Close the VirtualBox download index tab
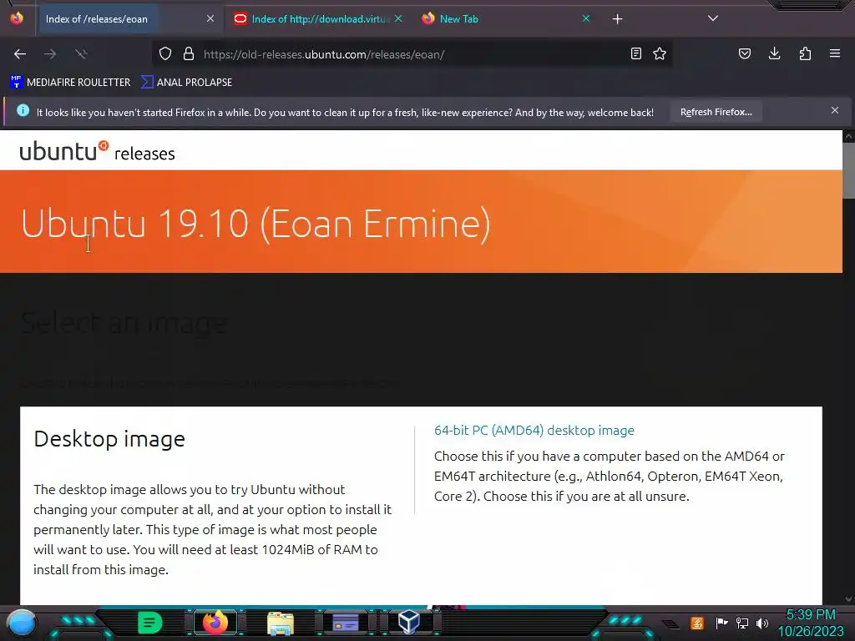This screenshot has width=855, height=641. click(398, 19)
